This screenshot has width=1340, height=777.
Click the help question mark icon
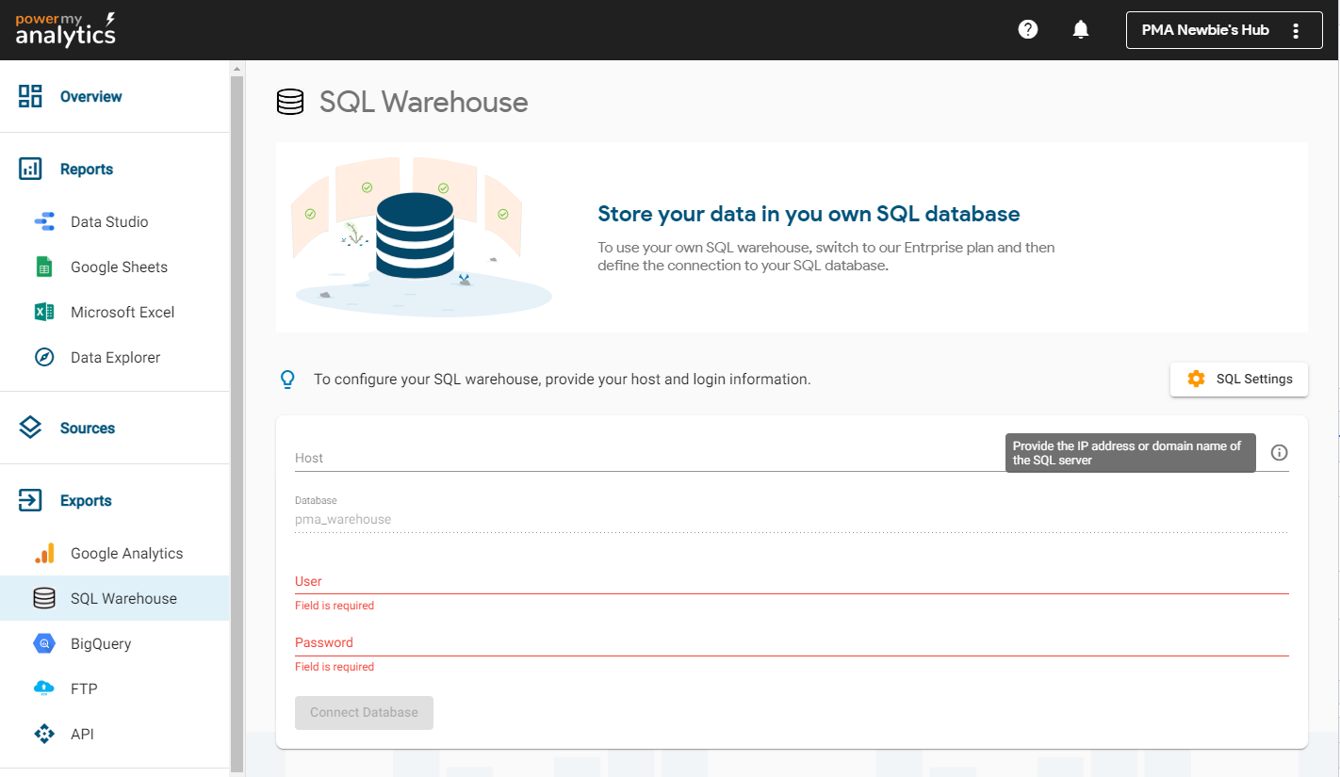tap(1028, 30)
